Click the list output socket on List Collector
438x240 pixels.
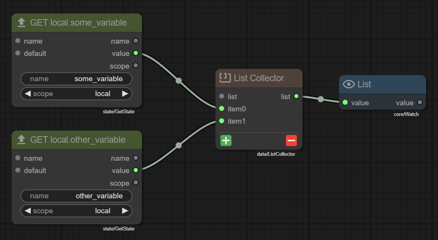[x=296, y=96]
